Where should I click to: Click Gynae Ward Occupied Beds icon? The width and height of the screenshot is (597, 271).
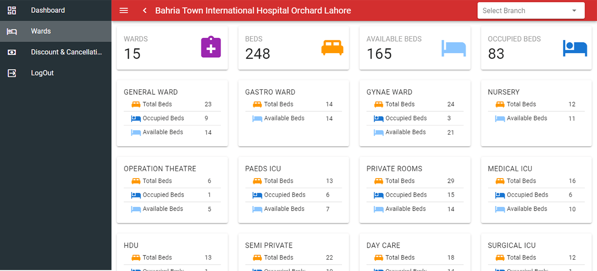point(378,118)
